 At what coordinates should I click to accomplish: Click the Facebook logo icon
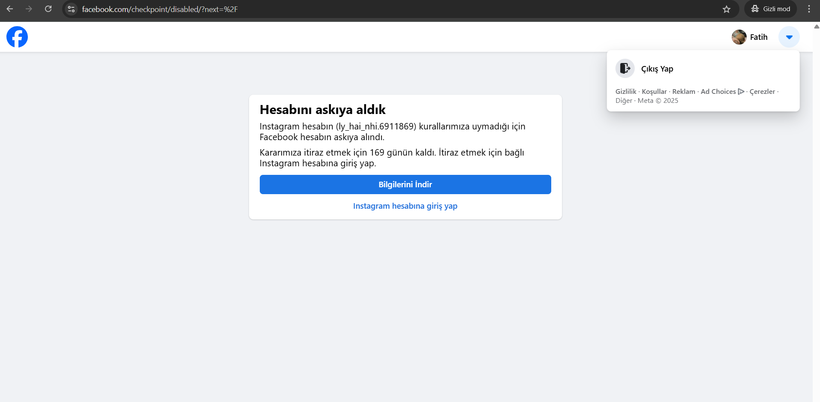(x=17, y=37)
